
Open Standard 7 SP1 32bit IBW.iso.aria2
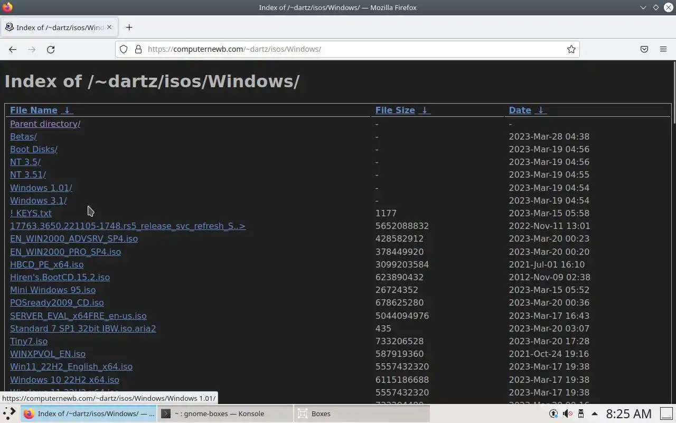[x=83, y=328]
